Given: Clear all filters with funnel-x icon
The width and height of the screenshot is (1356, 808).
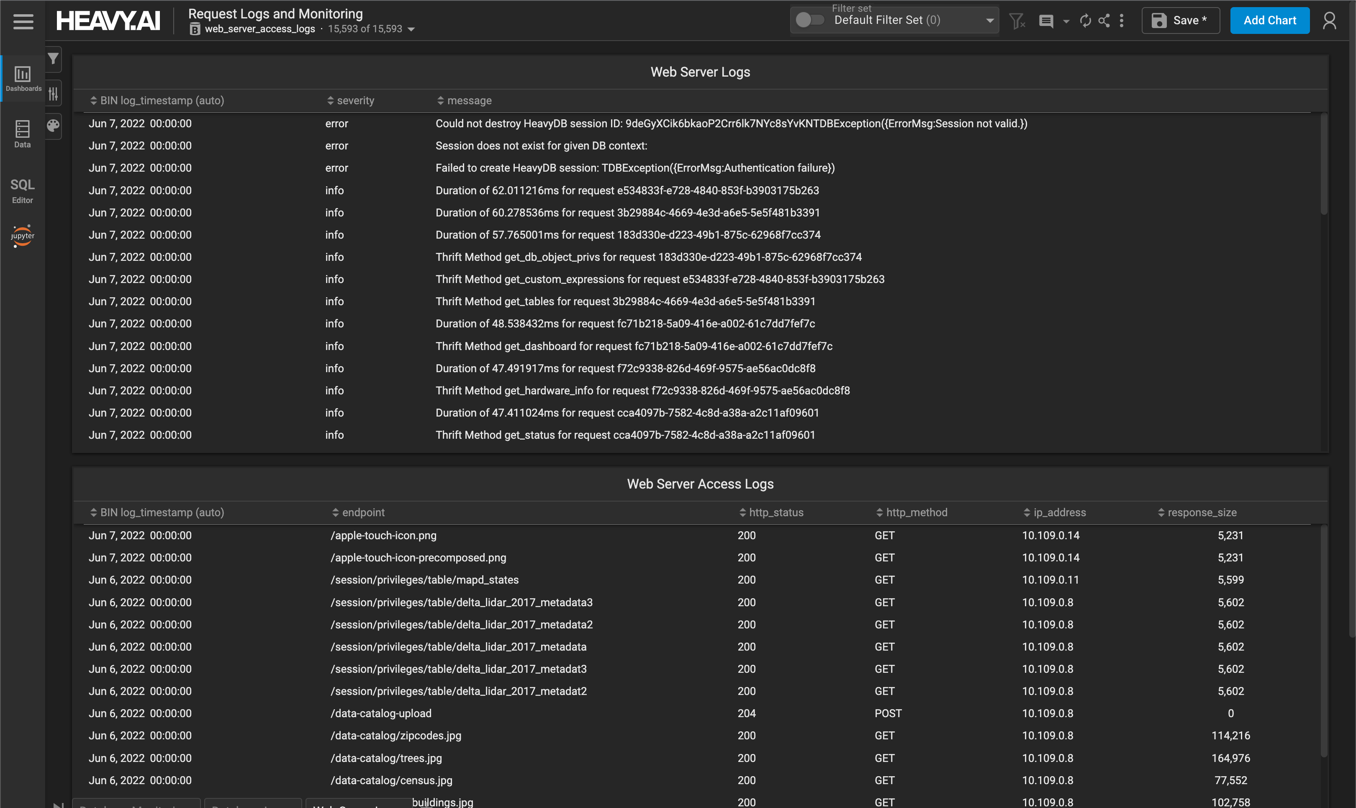Looking at the screenshot, I should coord(1017,21).
